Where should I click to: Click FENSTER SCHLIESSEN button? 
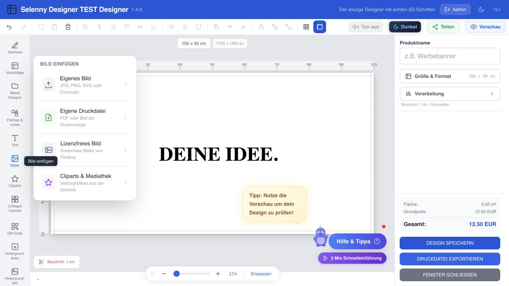(x=450, y=275)
